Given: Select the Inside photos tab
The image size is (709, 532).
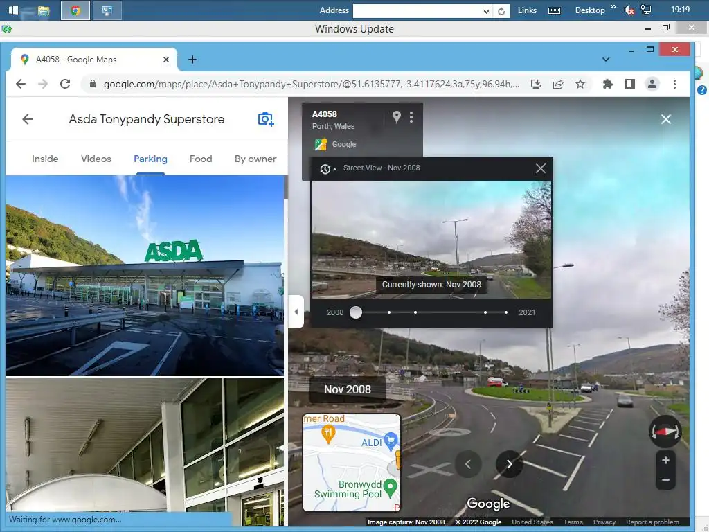Looking at the screenshot, I should tap(45, 159).
